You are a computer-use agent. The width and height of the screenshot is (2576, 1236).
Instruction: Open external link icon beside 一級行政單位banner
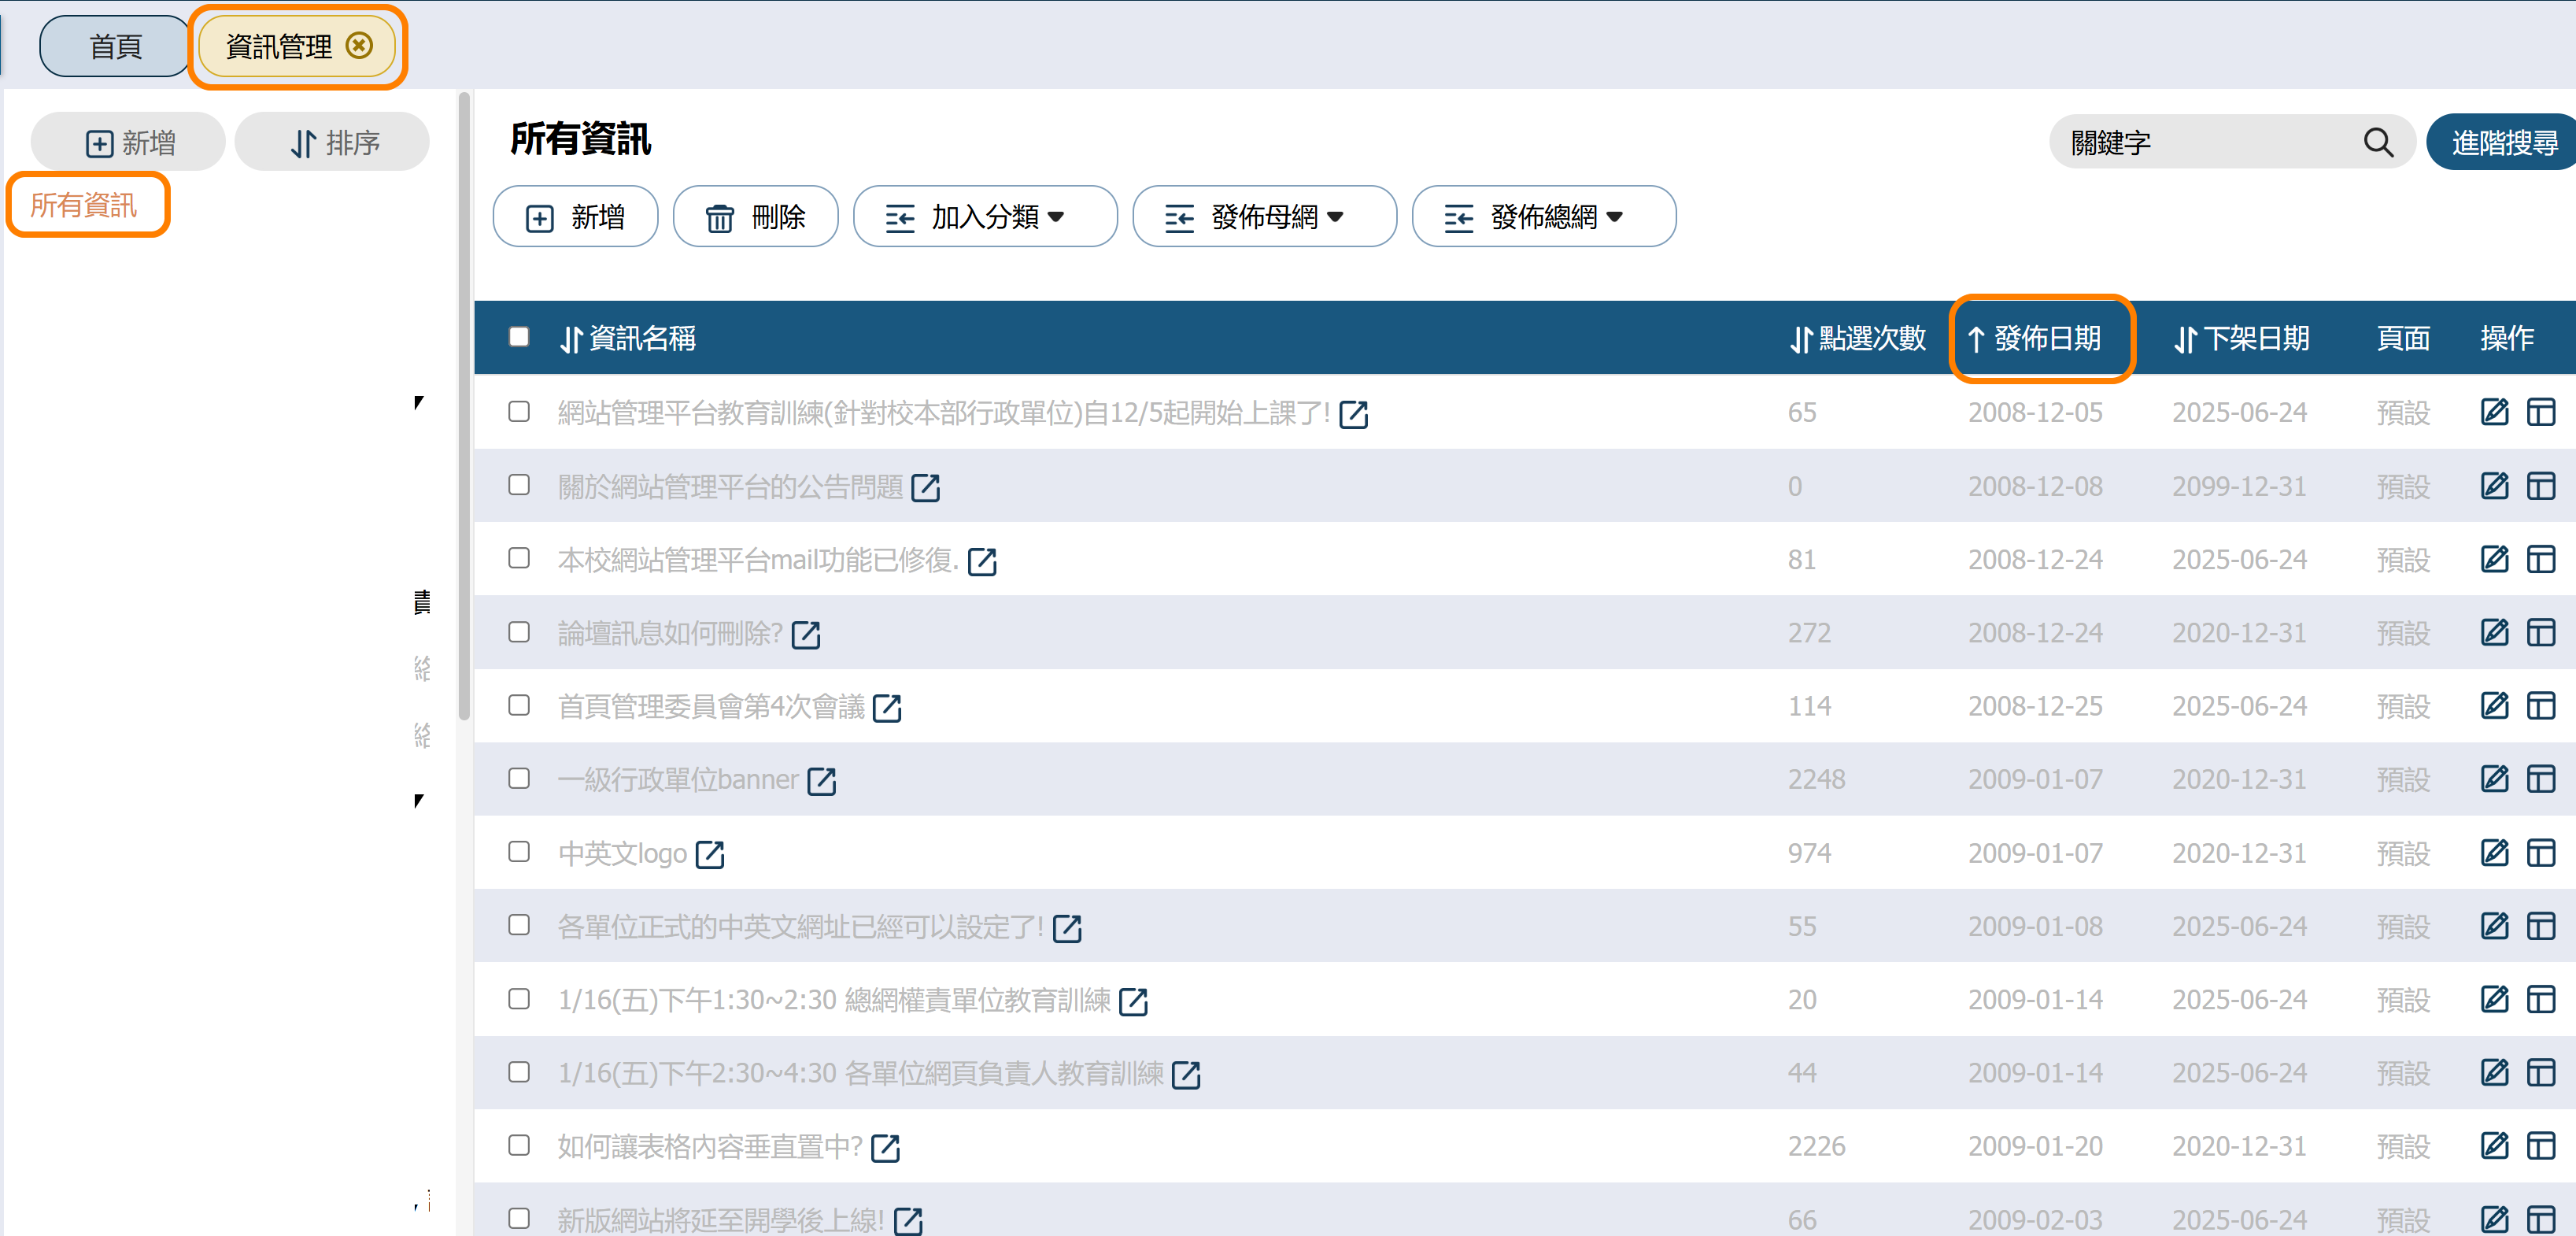pos(821,781)
